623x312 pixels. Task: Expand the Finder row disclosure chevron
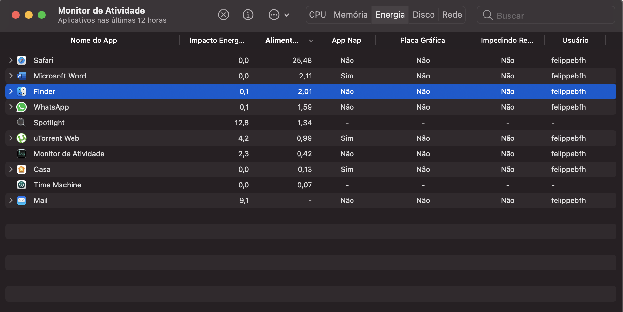(x=11, y=91)
